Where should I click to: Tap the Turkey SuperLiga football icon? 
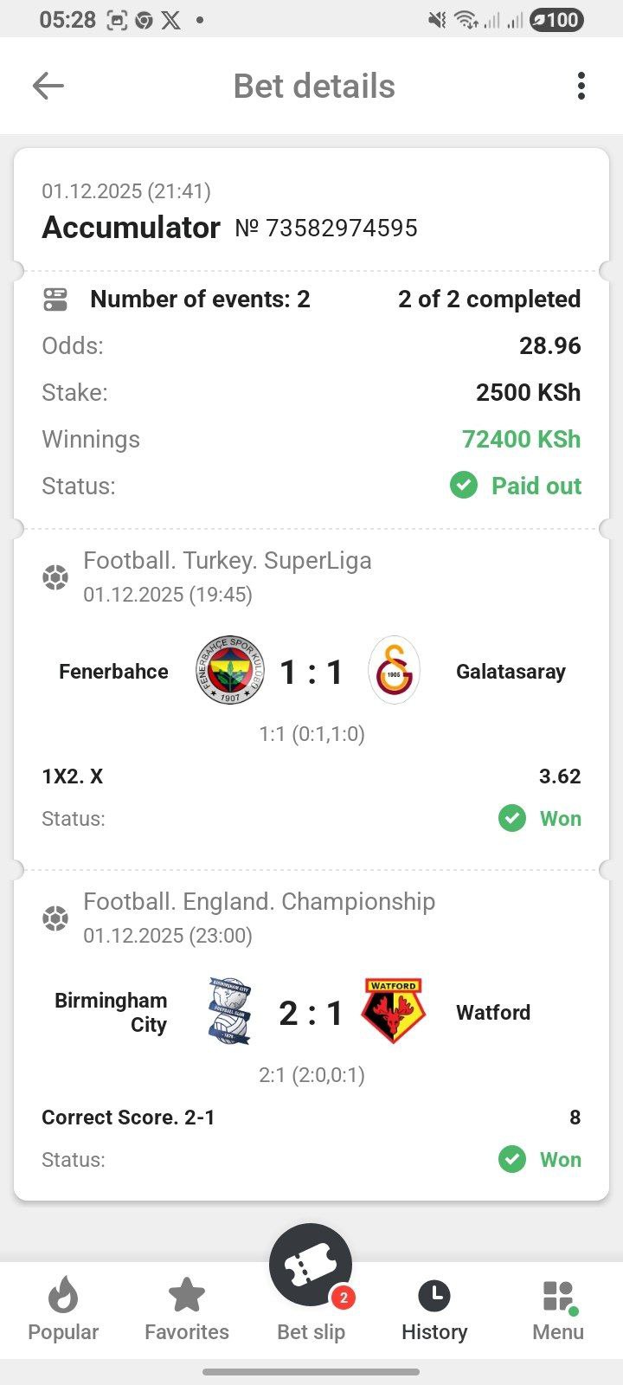click(55, 577)
